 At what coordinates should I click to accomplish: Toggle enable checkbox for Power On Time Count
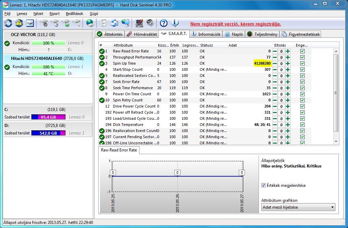tap(302, 94)
